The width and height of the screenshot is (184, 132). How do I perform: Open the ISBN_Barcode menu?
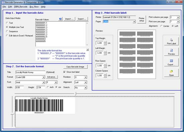click(x=21, y=7)
